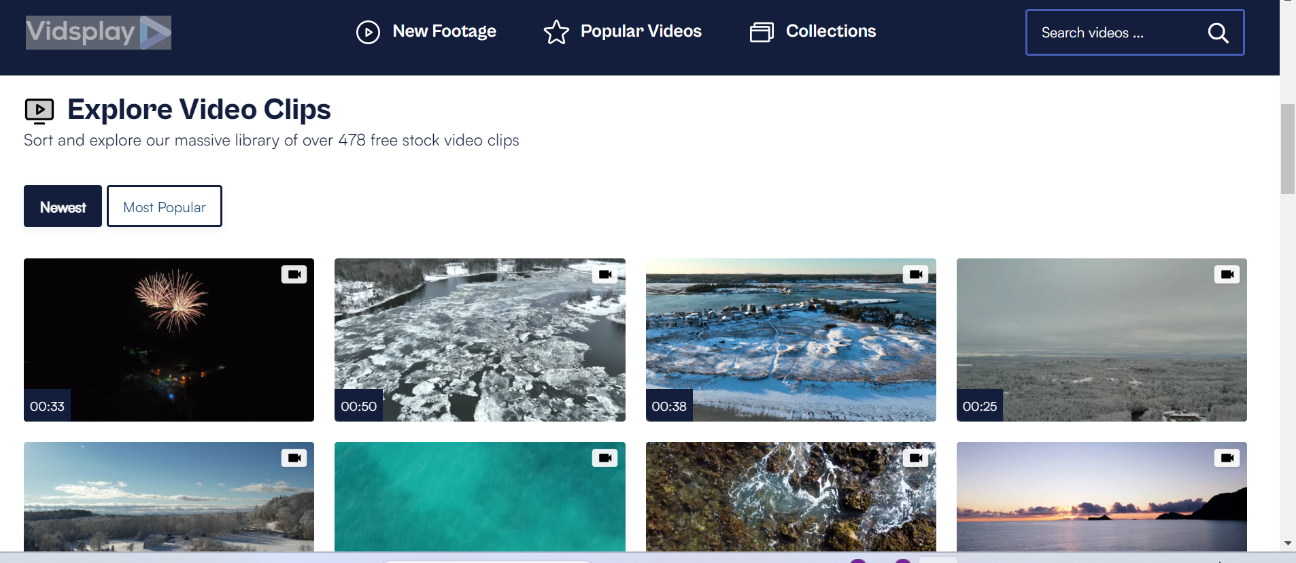The width and height of the screenshot is (1296, 563).
Task: Open the fireworks video thumbnail
Action: [x=169, y=340]
